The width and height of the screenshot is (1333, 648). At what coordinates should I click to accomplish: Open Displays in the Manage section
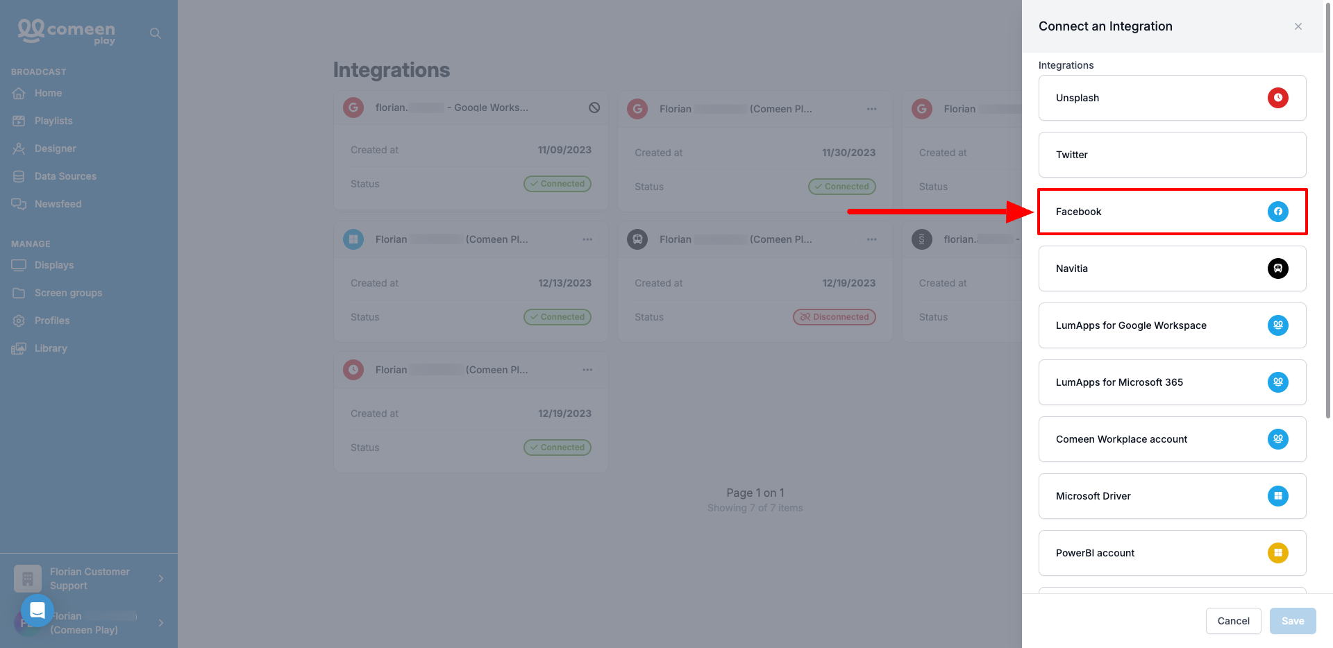tap(54, 265)
